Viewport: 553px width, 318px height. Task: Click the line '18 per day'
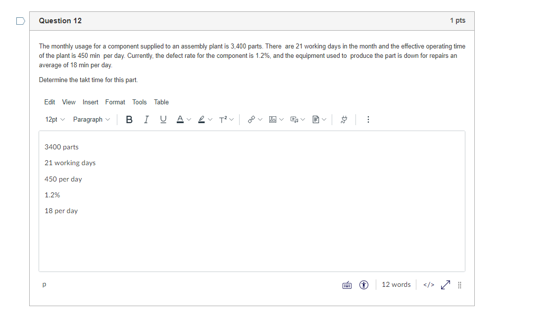(x=61, y=211)
